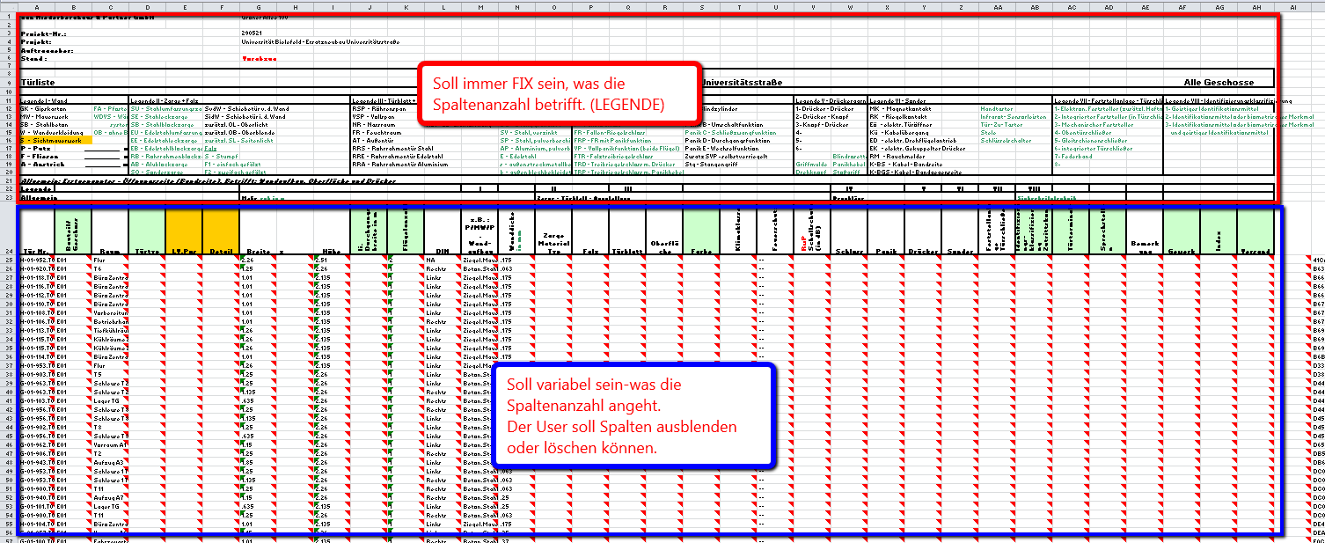This screenshot has width=1325, height=543.
Task: Select legend entry 'GK - Gipskarton'
Action: coord(44,108)
